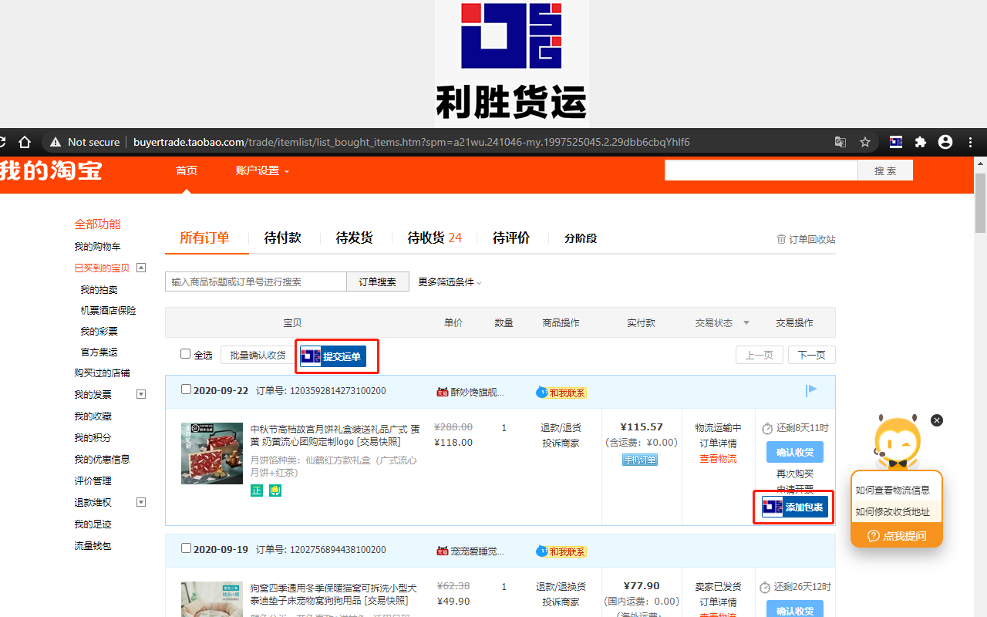
Task: Click 确认收货 for the mooncake order
Action: (795, 452)
